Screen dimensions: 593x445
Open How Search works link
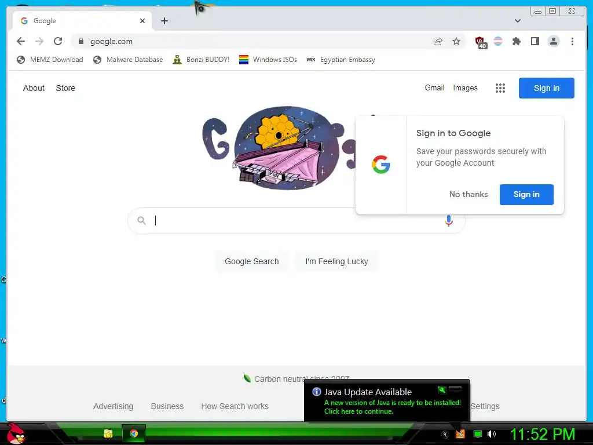point(235,406)
